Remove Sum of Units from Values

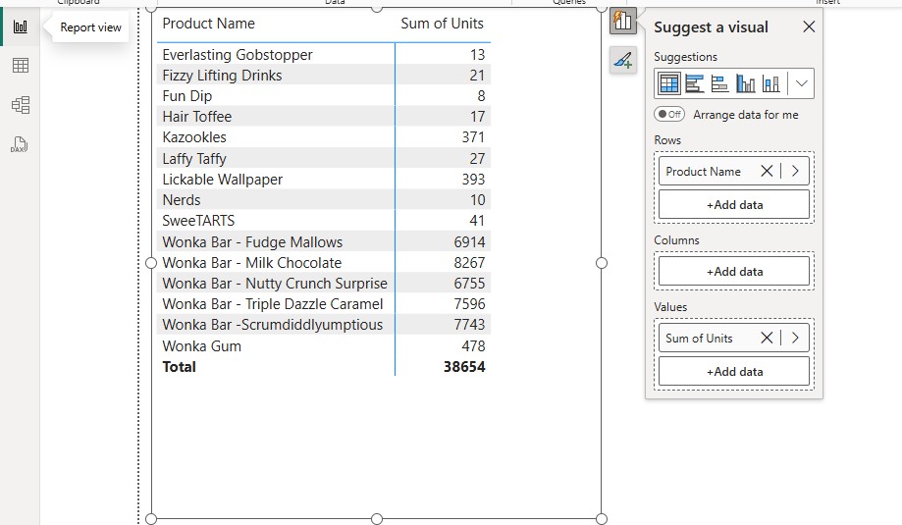767,338
